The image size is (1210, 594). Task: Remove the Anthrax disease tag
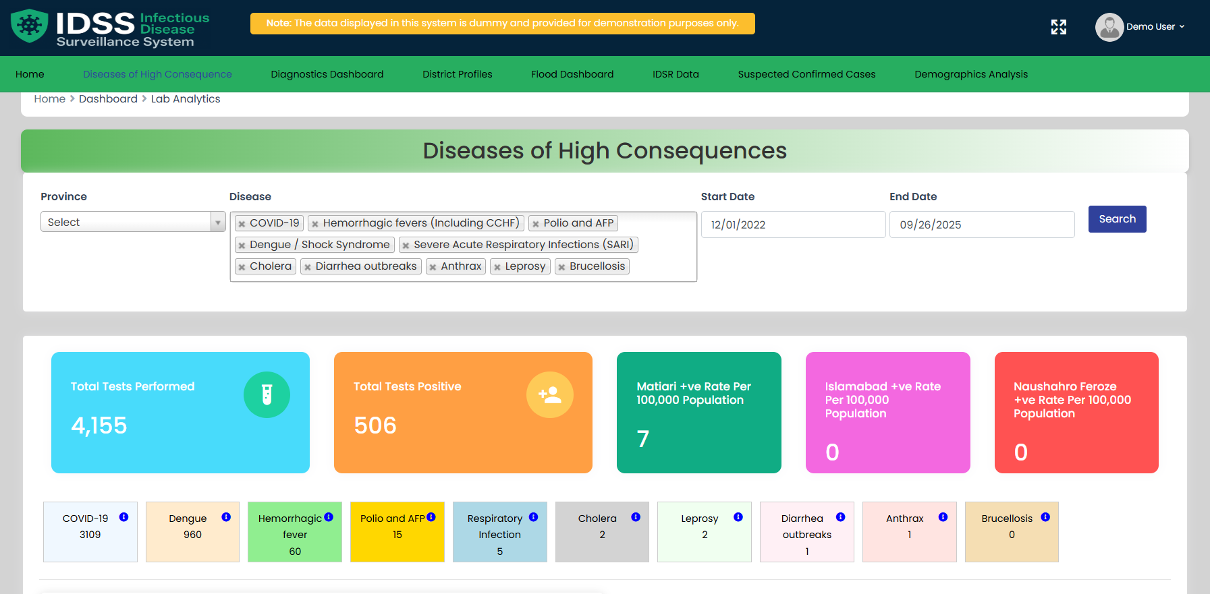tap(433, 267)
